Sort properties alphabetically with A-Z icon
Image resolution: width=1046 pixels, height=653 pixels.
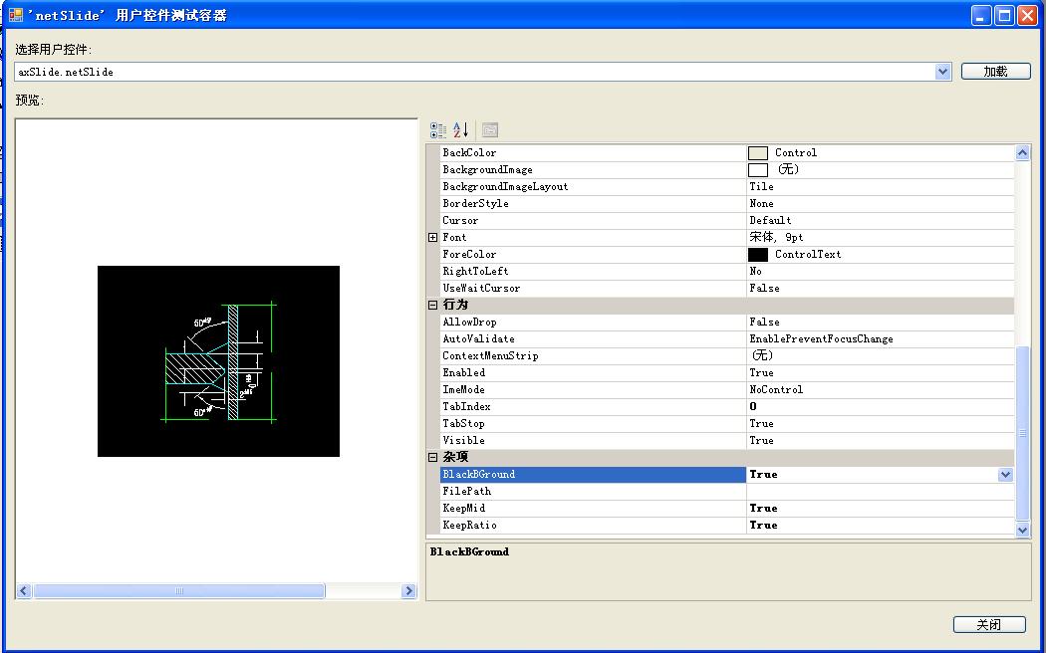click(461, 130)
